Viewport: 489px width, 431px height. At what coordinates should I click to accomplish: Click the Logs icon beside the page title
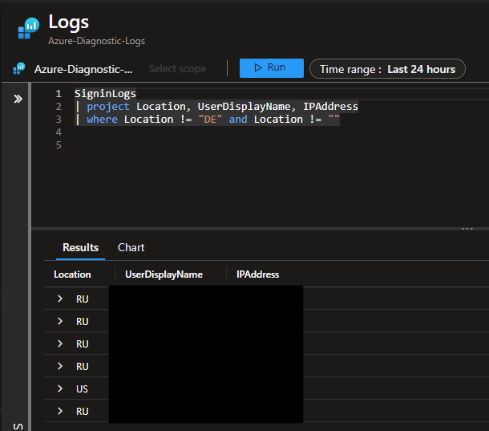(x=28, y=28)
